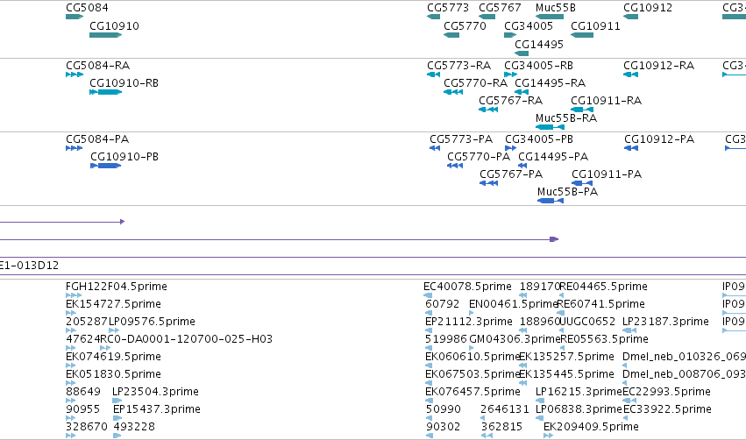Select the UUGC0652 feature
This screenshot has height=440, width=746.
tap(561, 330)
